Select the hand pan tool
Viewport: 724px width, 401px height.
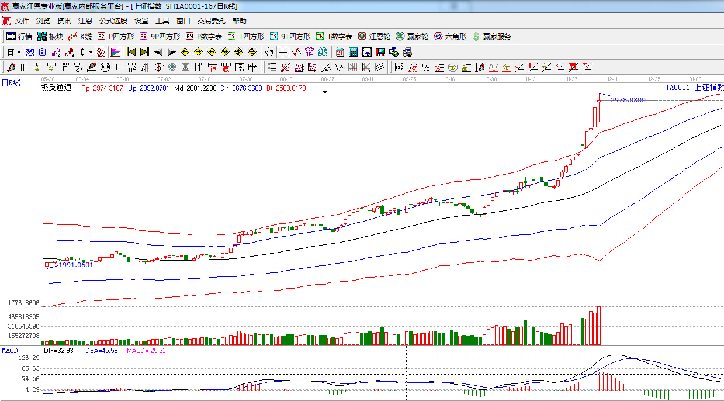269,52
